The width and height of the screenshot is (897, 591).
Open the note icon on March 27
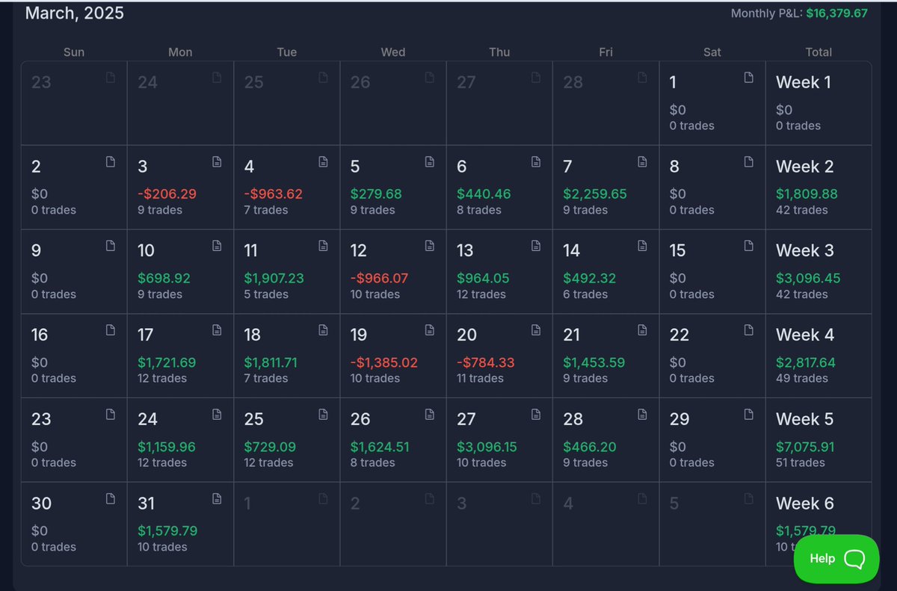pos(536,414)
